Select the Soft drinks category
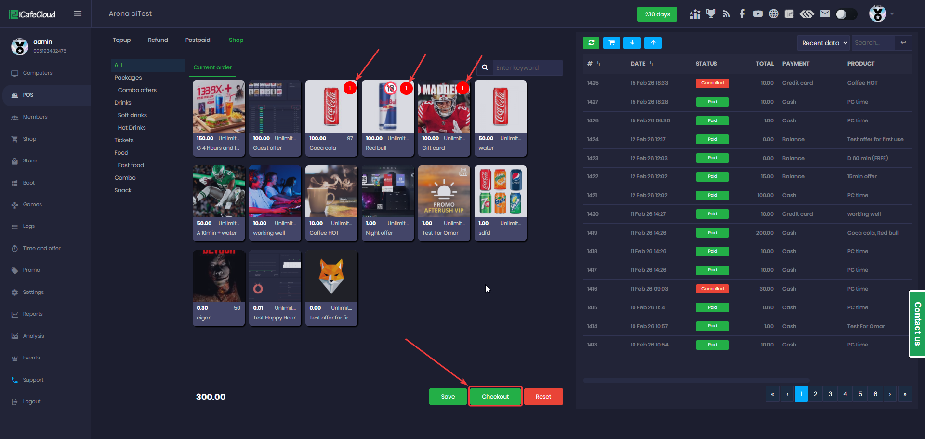The height and width of the screenshot is (439, 925). [x=132, y=115]
